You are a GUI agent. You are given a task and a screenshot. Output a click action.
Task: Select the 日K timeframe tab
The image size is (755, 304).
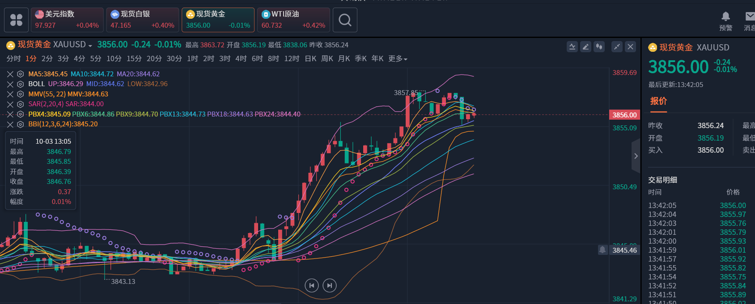310,58
